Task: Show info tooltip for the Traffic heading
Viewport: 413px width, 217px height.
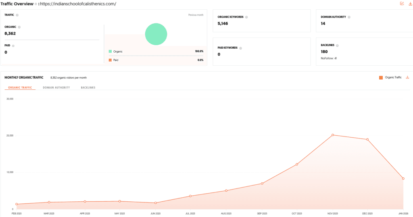Action: click(17, 15)
